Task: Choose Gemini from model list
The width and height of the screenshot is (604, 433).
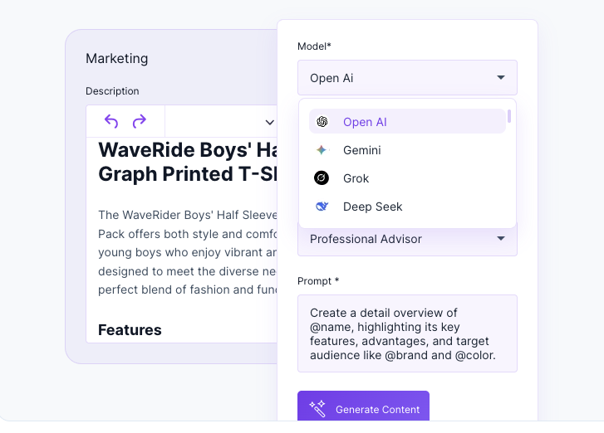Action: click(407, 150)
